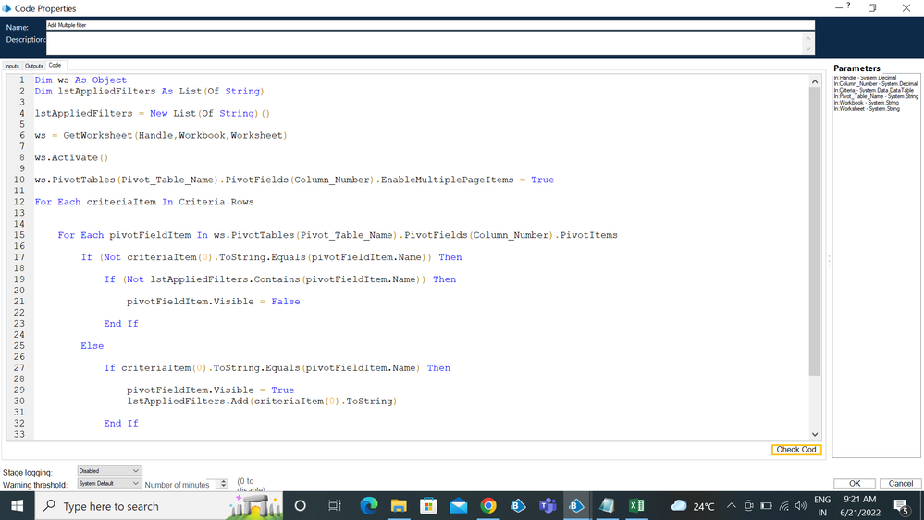The width and height of the screenshot is (924, 520).
Task: Open Microsoft Teams from taskbar
Action: pyautogui.click(x=548, y=506)
